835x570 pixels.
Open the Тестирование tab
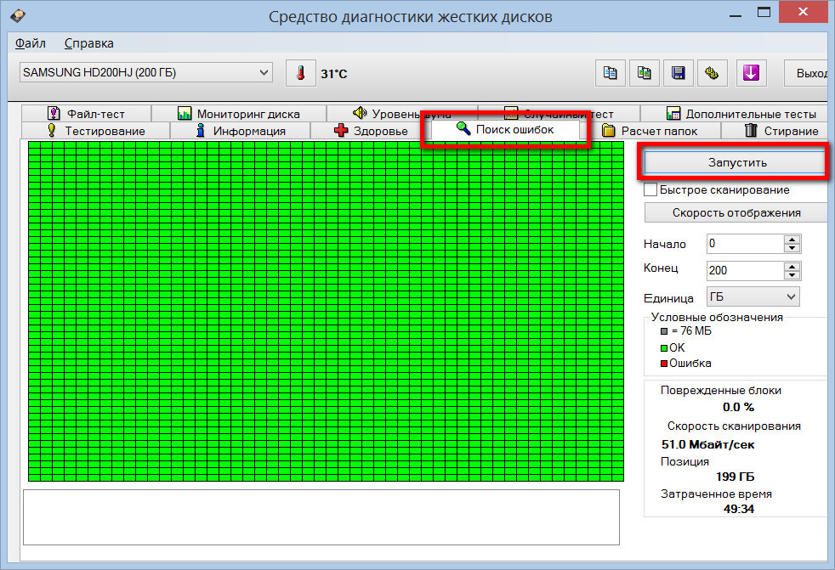[x=96, y=130]
